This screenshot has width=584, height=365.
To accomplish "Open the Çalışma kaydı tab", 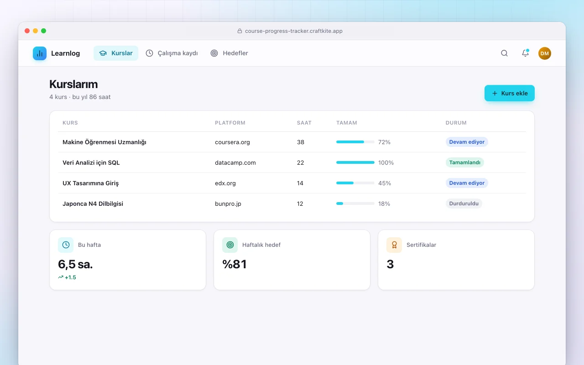I will (172, 53).
